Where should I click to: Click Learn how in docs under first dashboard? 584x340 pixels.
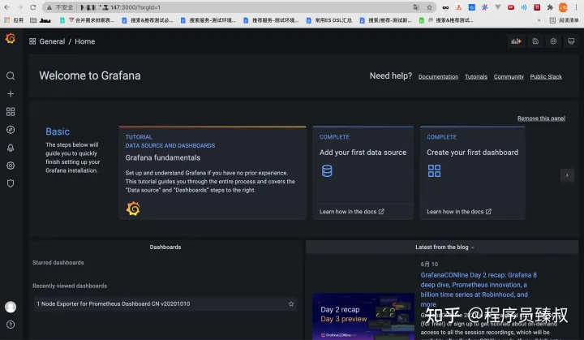click(x=459, y=211)
